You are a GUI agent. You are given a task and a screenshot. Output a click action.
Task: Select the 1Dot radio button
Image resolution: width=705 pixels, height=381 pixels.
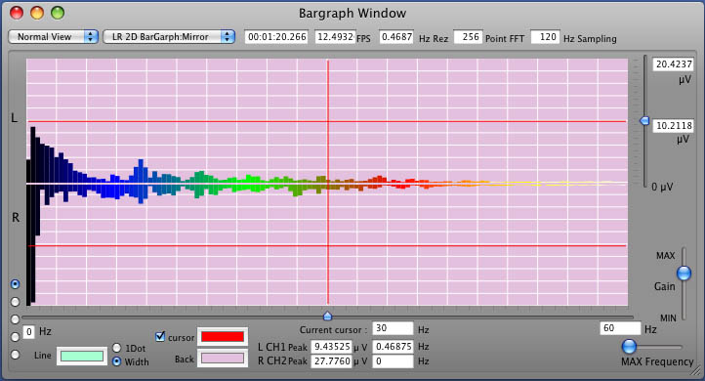tap(117, 348)
